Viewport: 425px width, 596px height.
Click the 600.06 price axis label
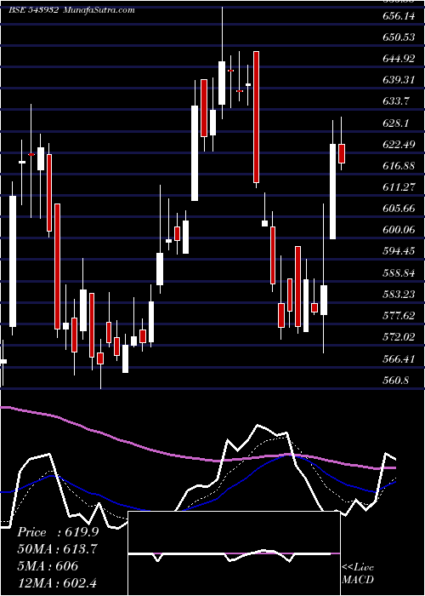[397, 230]
